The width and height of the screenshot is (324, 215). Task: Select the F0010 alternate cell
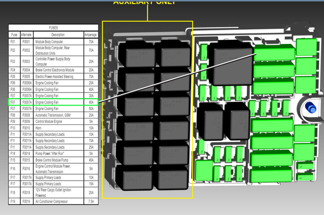(26, 128)
